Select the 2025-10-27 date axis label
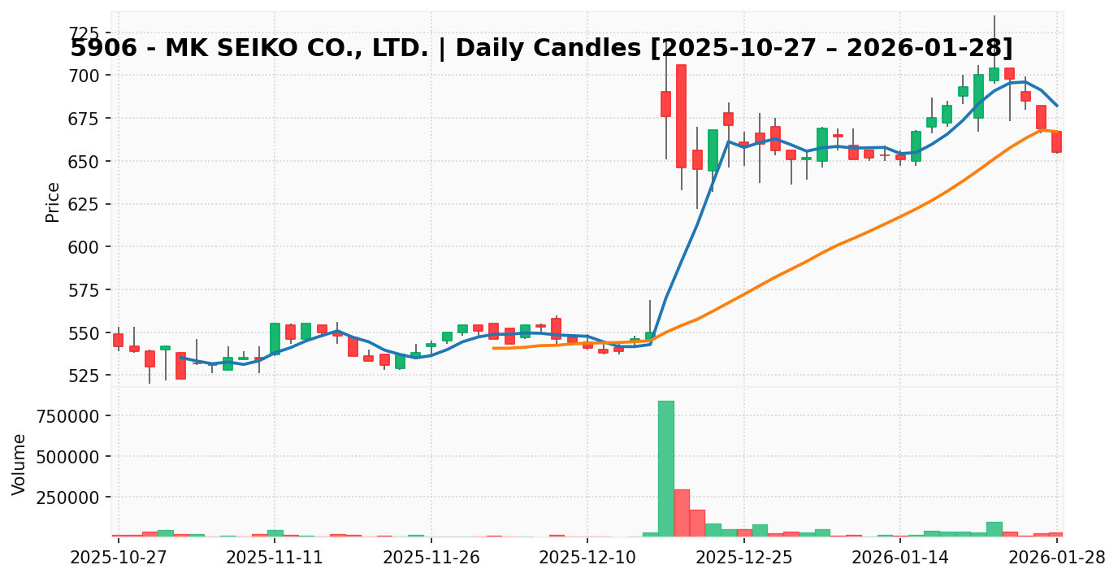Screen dimensions: 1118x578 pyautogui.click(x=119, y=558)
